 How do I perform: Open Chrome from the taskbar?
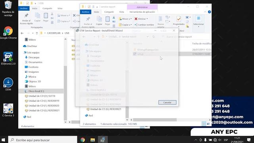tap(83, 140)
